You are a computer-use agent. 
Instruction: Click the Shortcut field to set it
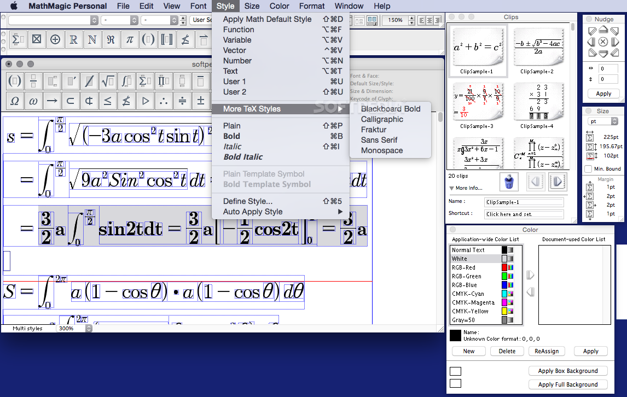[524, 214]
